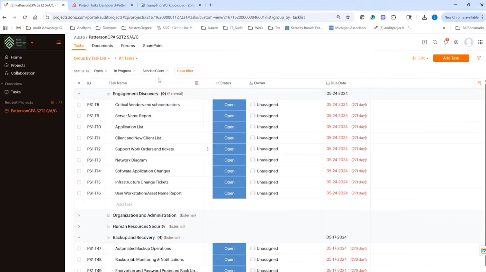Open the quick add plus icon

(424, 42)
